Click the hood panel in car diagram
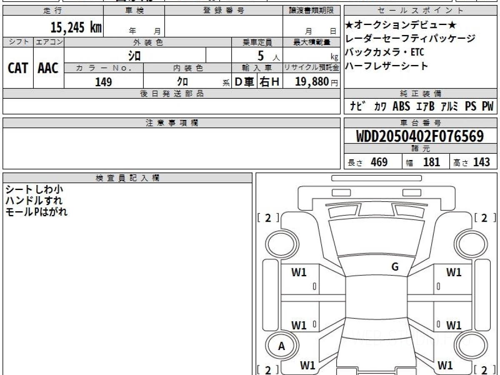500x375 pixels. coord(377,237)
